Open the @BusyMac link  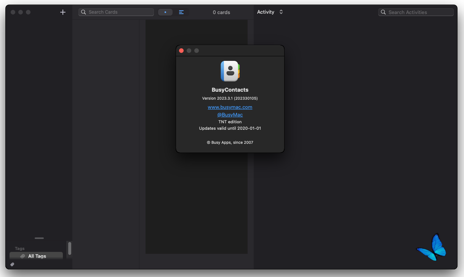pyautogui.click(x=230, y=115)
